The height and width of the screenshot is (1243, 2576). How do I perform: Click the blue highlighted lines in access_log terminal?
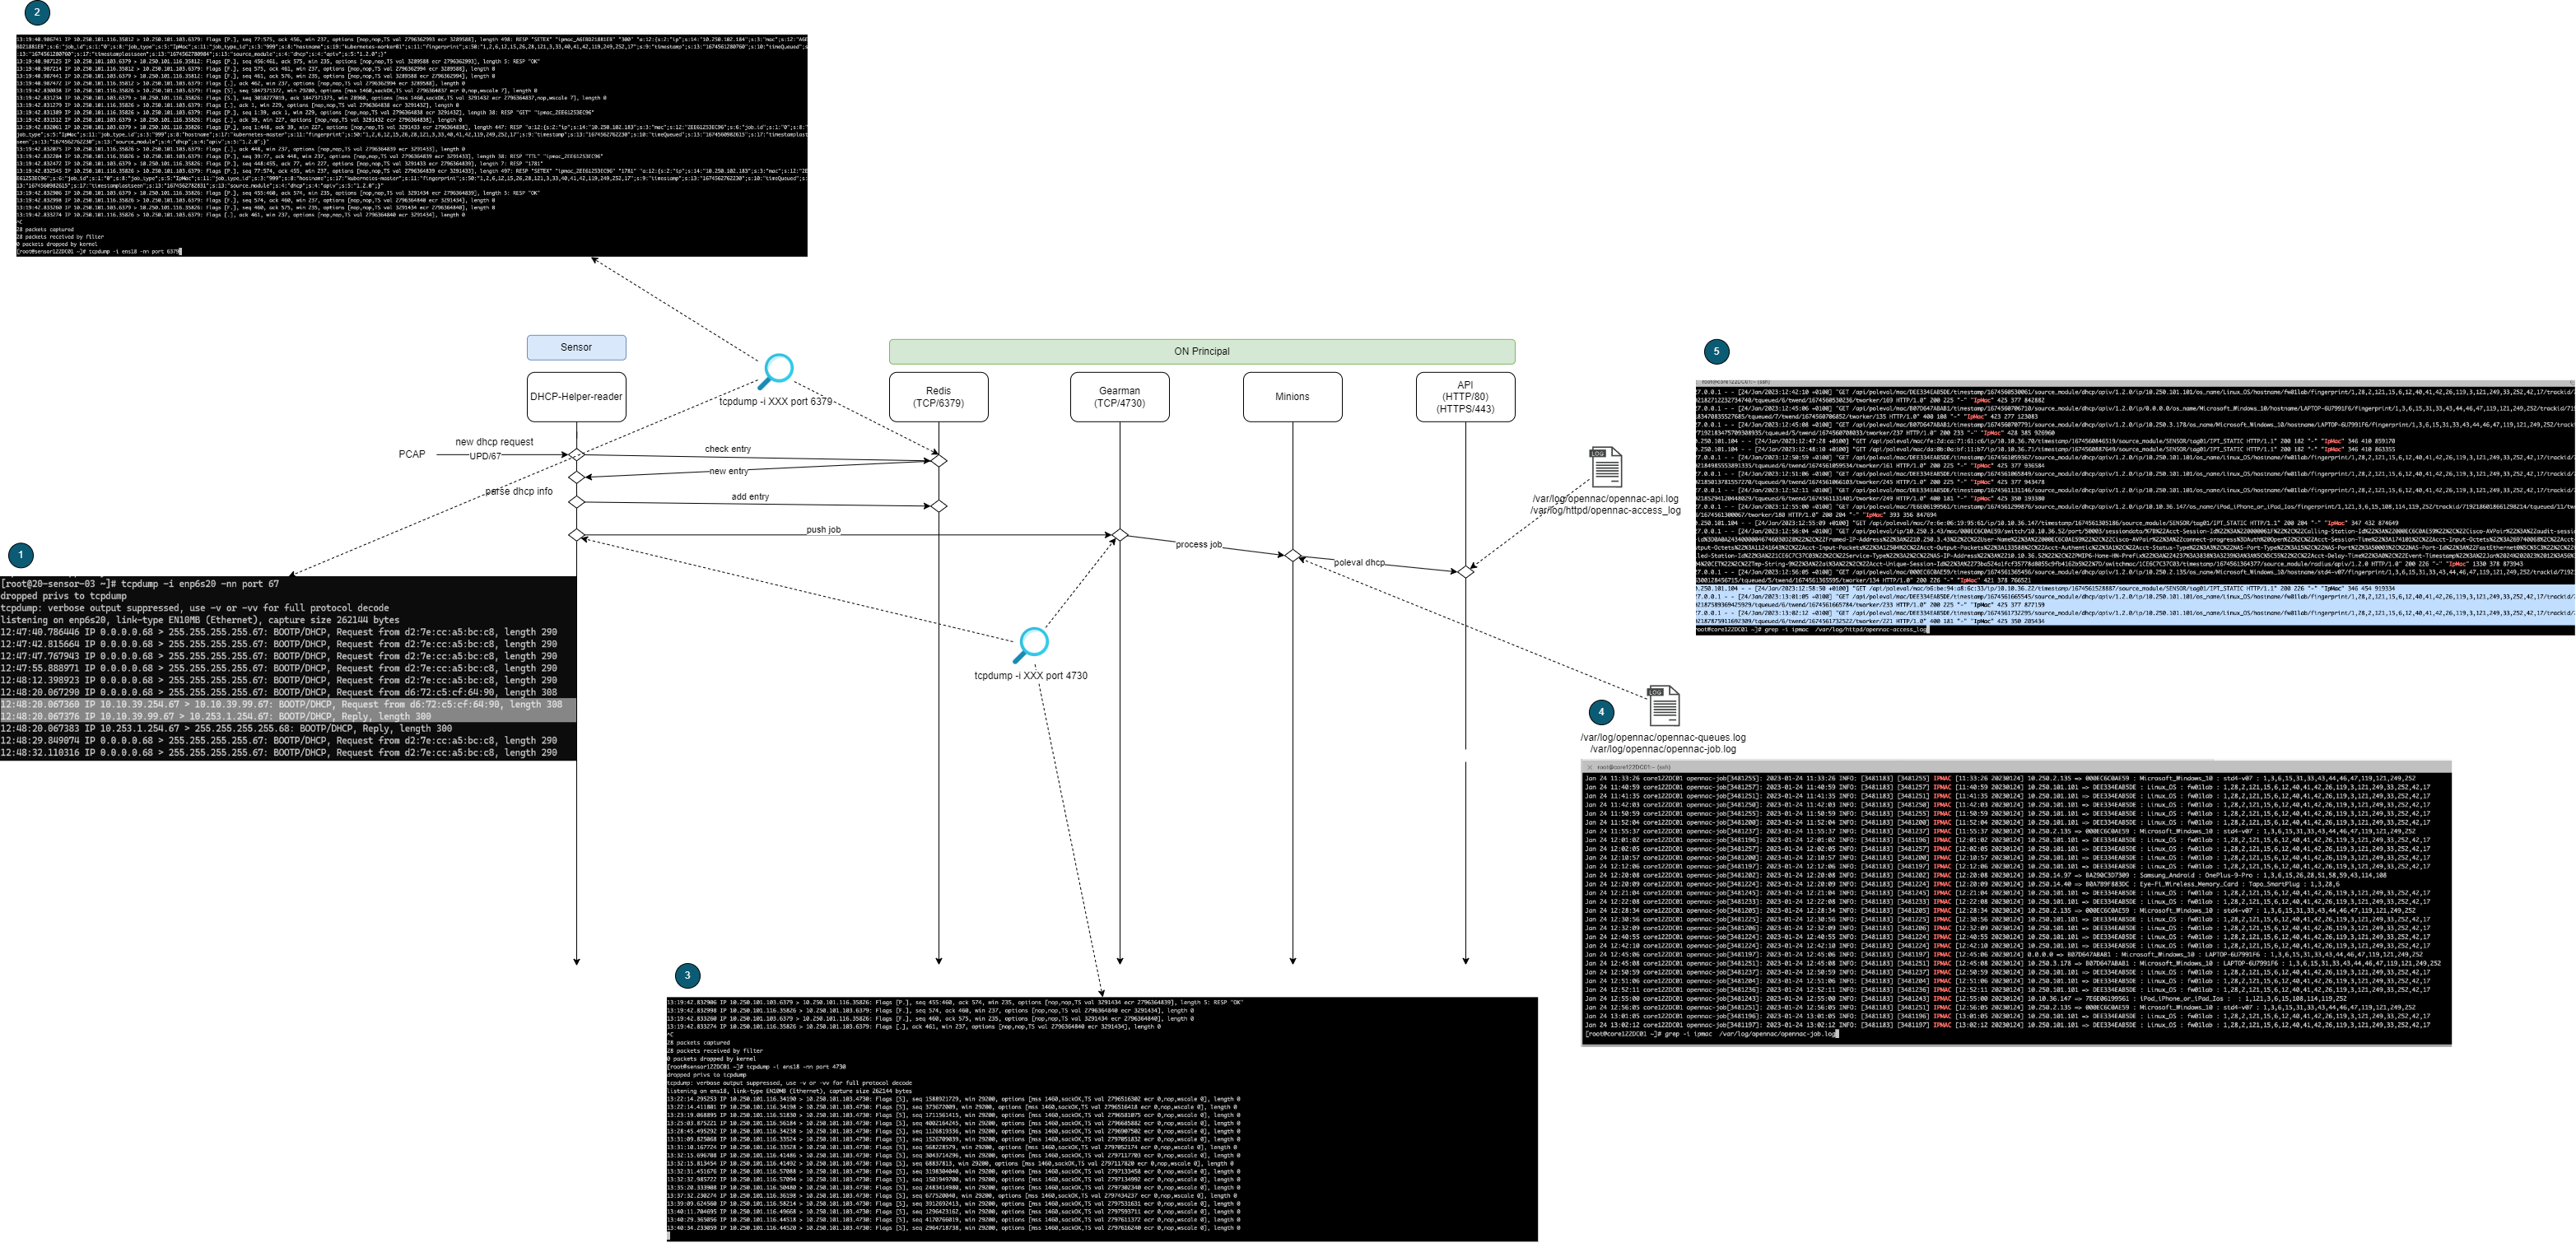(2135, 605)
